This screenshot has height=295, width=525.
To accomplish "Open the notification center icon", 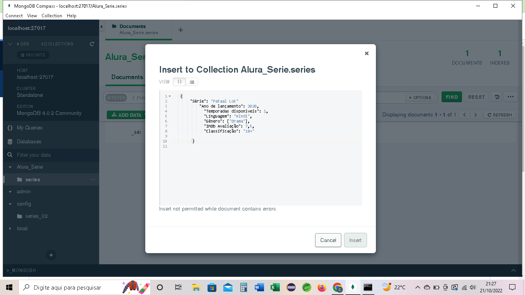I will 512,287.
